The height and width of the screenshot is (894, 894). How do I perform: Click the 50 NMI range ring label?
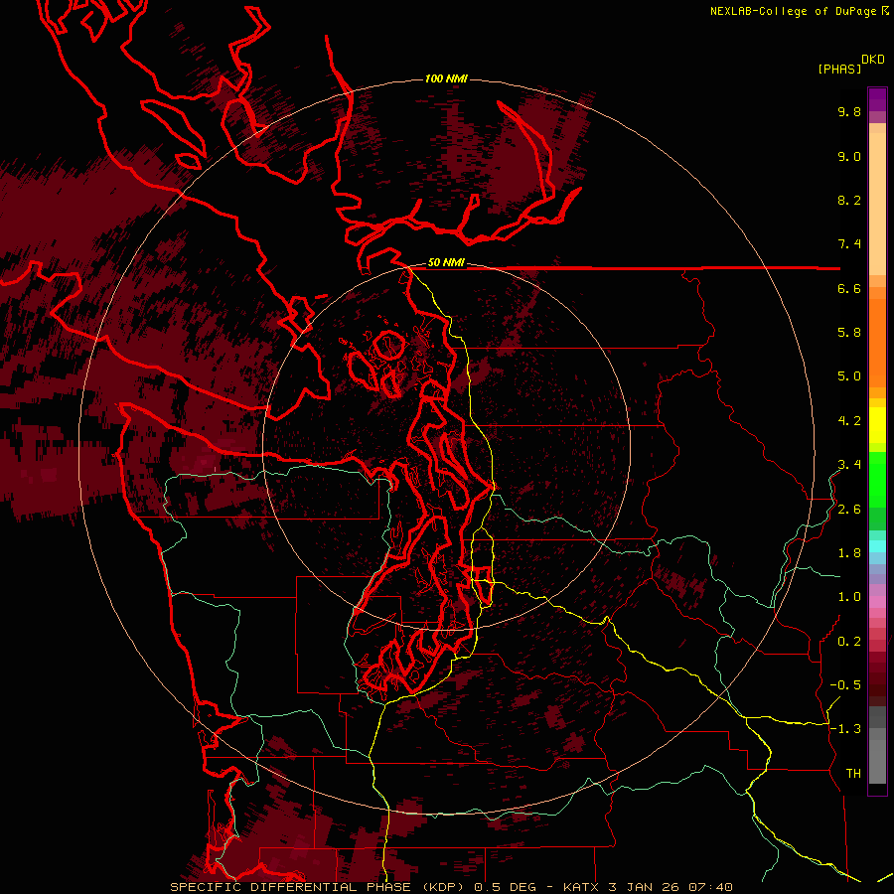pos(446,263)
